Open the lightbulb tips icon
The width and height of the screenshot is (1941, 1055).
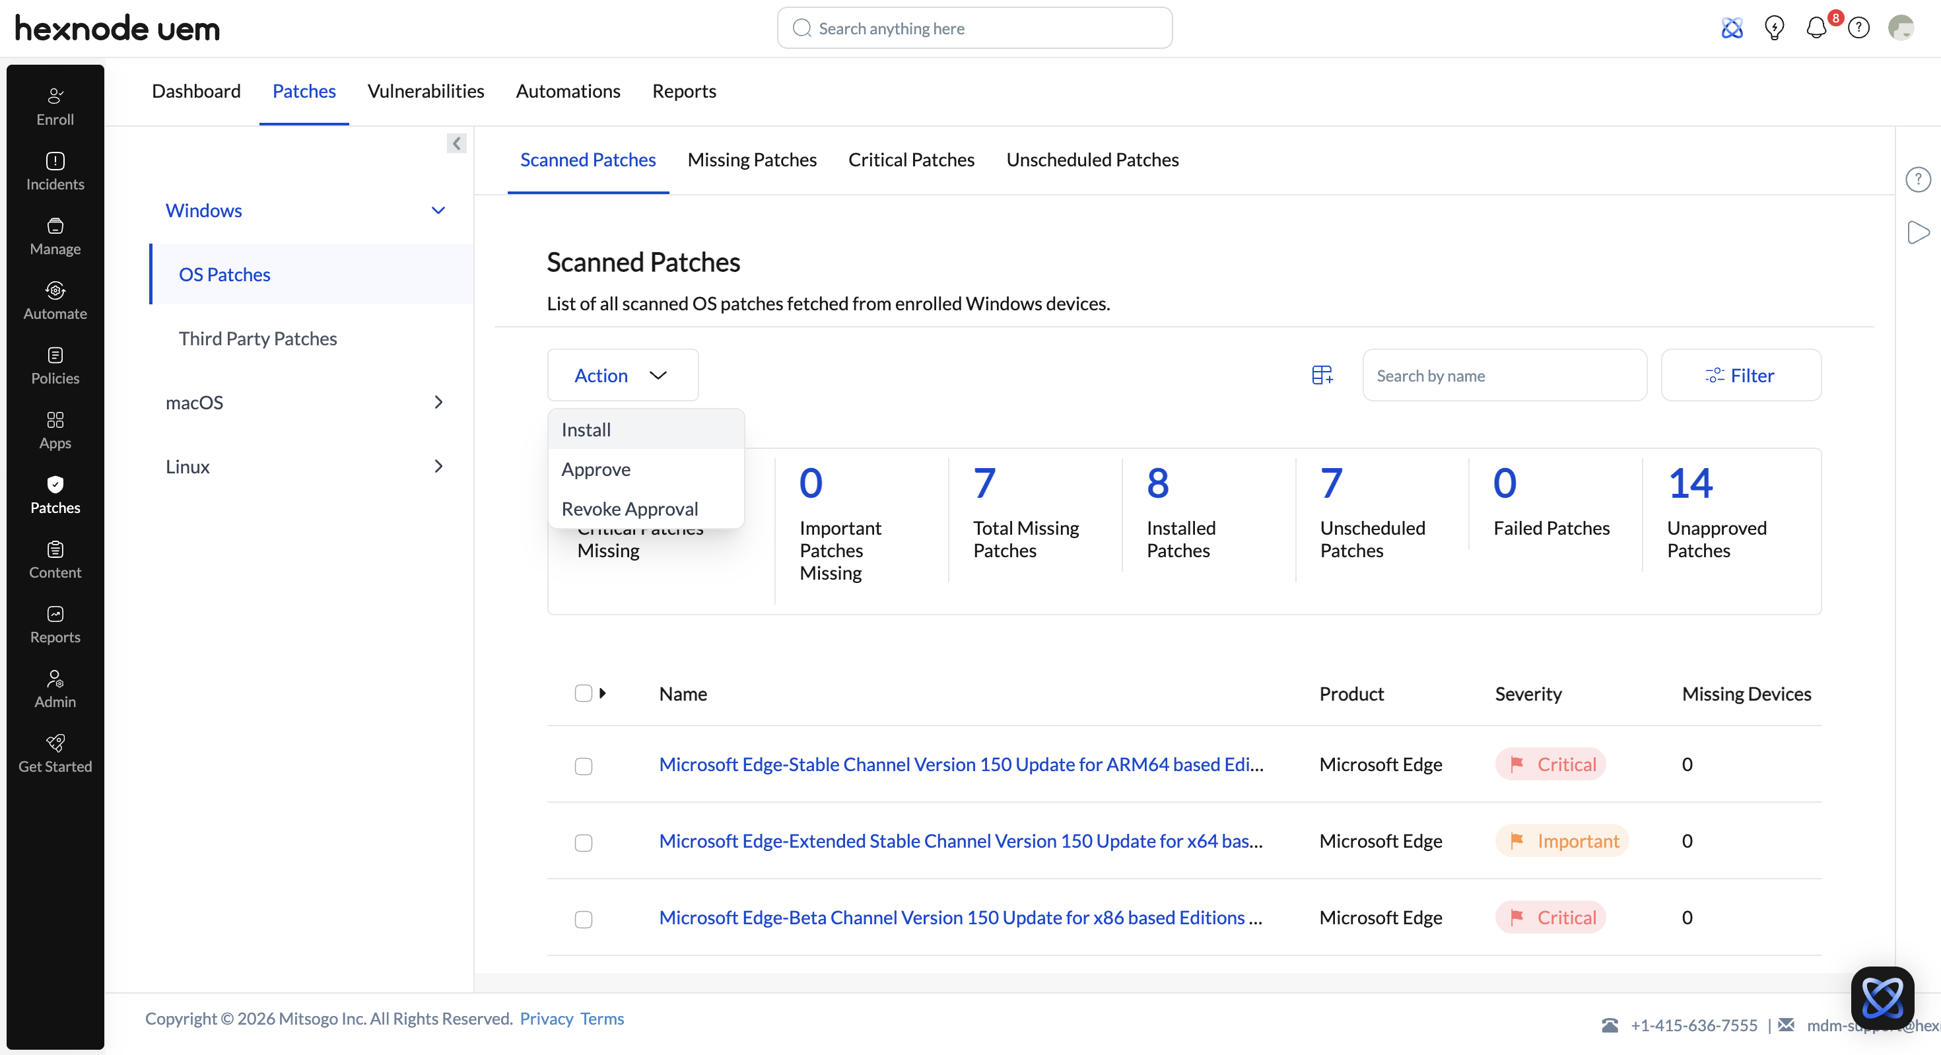[1774, 28]
